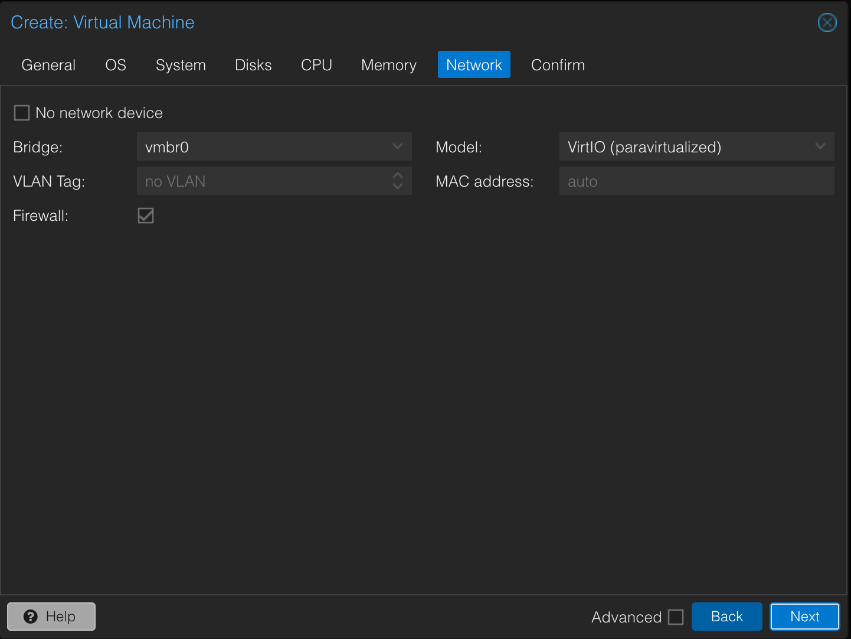Click the Help question mark icon

pyautogui.click(x=31, y=617)
